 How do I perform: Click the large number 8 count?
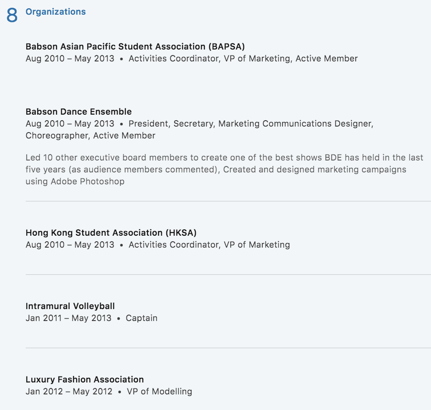tap(12, 16)
